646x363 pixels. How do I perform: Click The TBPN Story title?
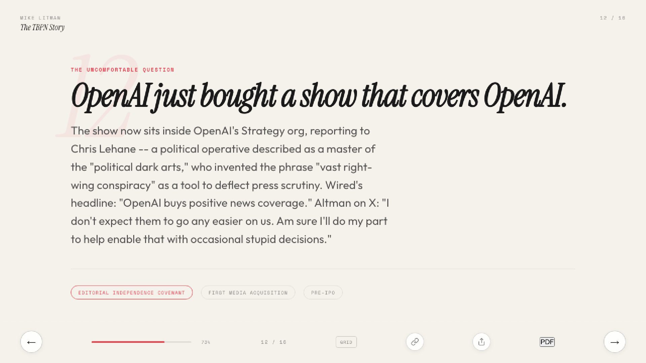pyautogui.click(x=42, y=28)
